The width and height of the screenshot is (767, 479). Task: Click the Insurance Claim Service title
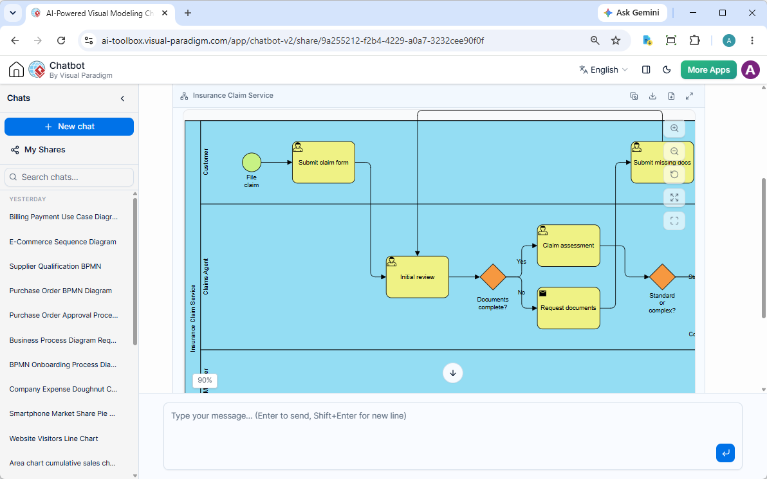click(233, 96)
